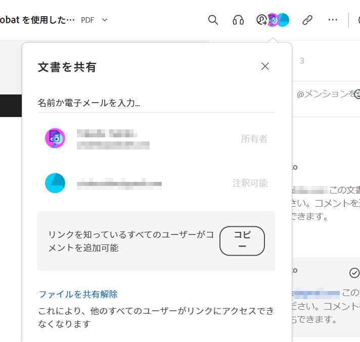Screen dimensions: 360x342
Task: Expand the PDF file type dropdown arrow
Action: point(105,20)
